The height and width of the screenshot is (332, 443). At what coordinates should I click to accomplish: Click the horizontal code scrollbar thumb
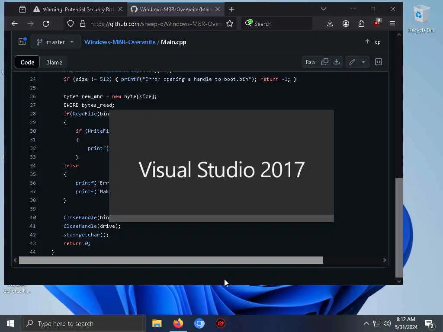(x=171, y=260)
